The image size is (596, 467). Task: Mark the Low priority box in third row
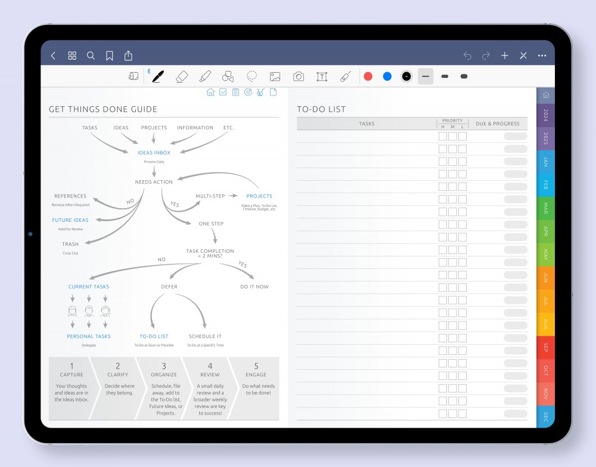pyautogui.click(x=462, y=162)
